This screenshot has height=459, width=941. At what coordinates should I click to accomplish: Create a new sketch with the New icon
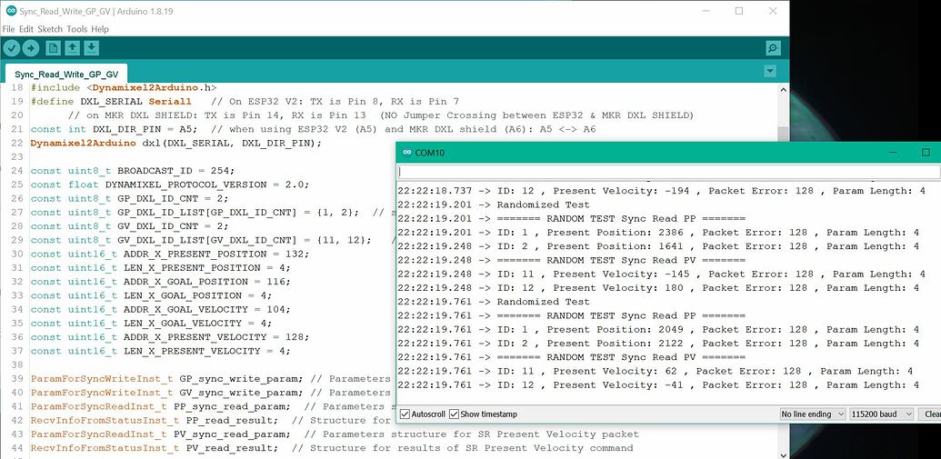point(53,48)
